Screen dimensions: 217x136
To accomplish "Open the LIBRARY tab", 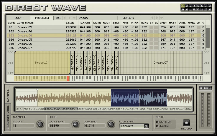I will [x=129, y=18].
